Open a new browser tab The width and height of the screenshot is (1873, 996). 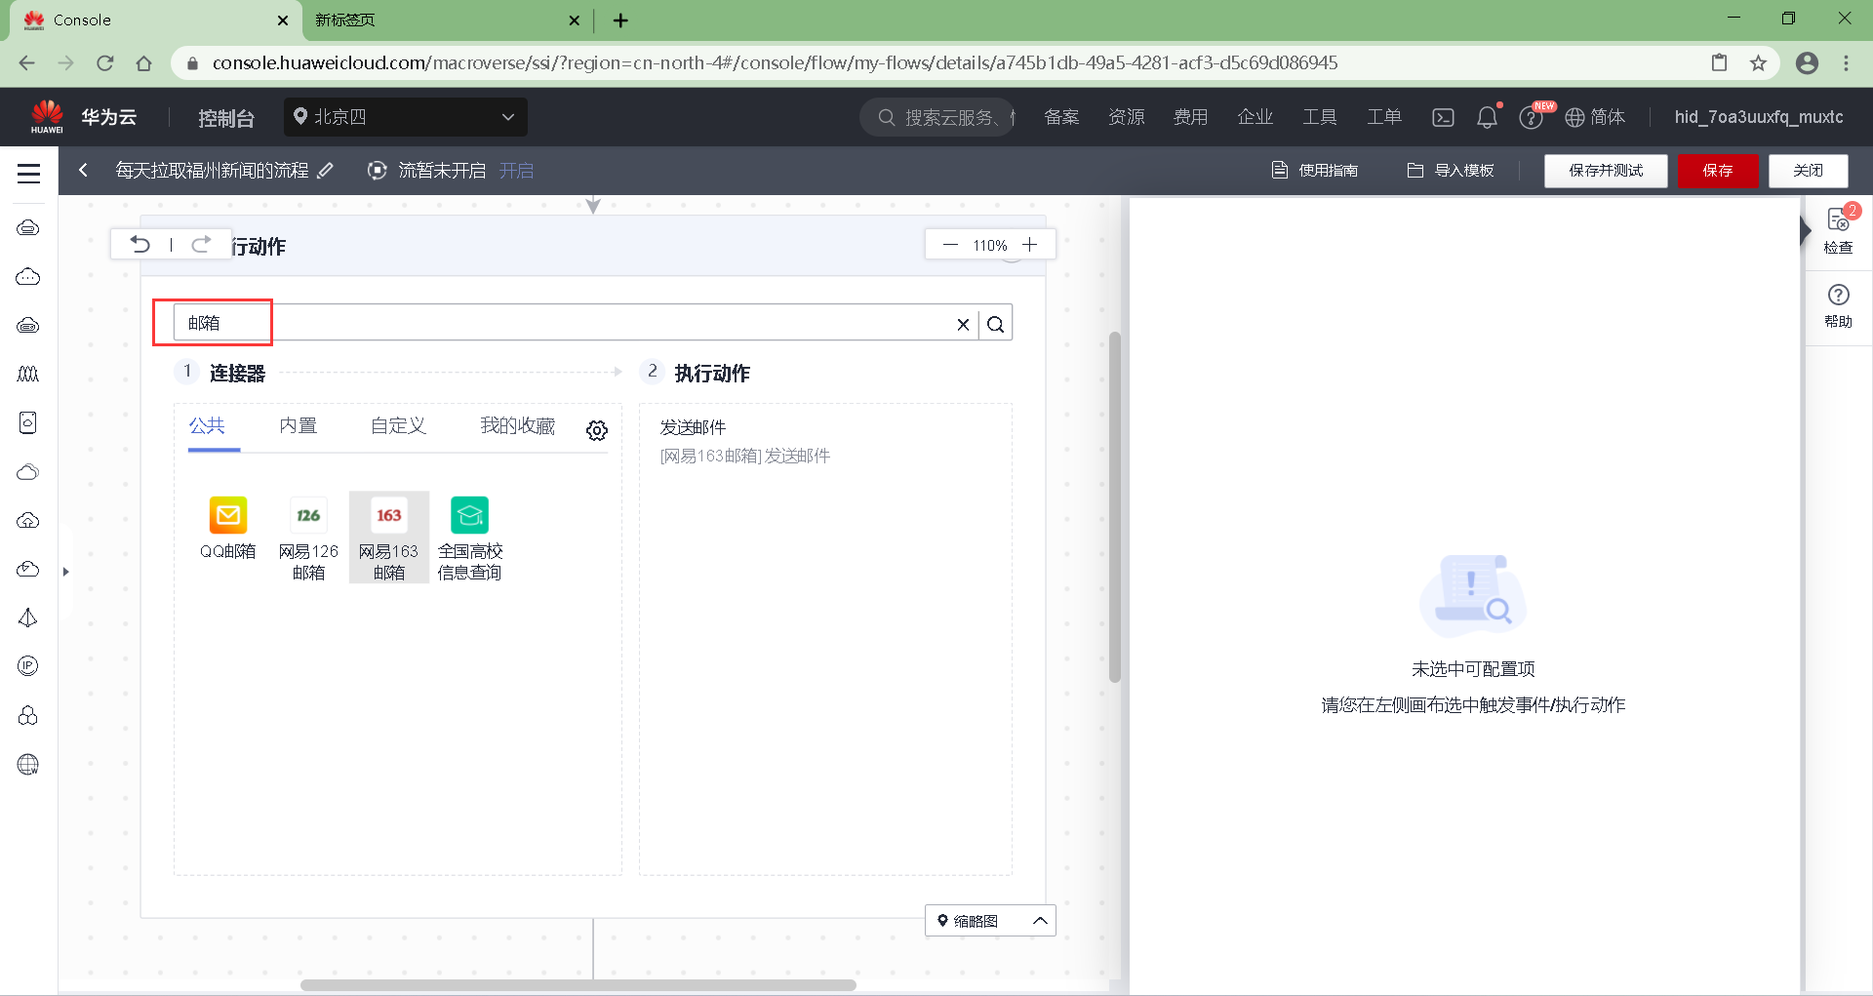tap(620, 20)
